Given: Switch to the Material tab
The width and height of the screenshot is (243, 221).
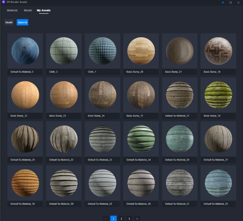Looking at the screenshot, I should point(12,10).
